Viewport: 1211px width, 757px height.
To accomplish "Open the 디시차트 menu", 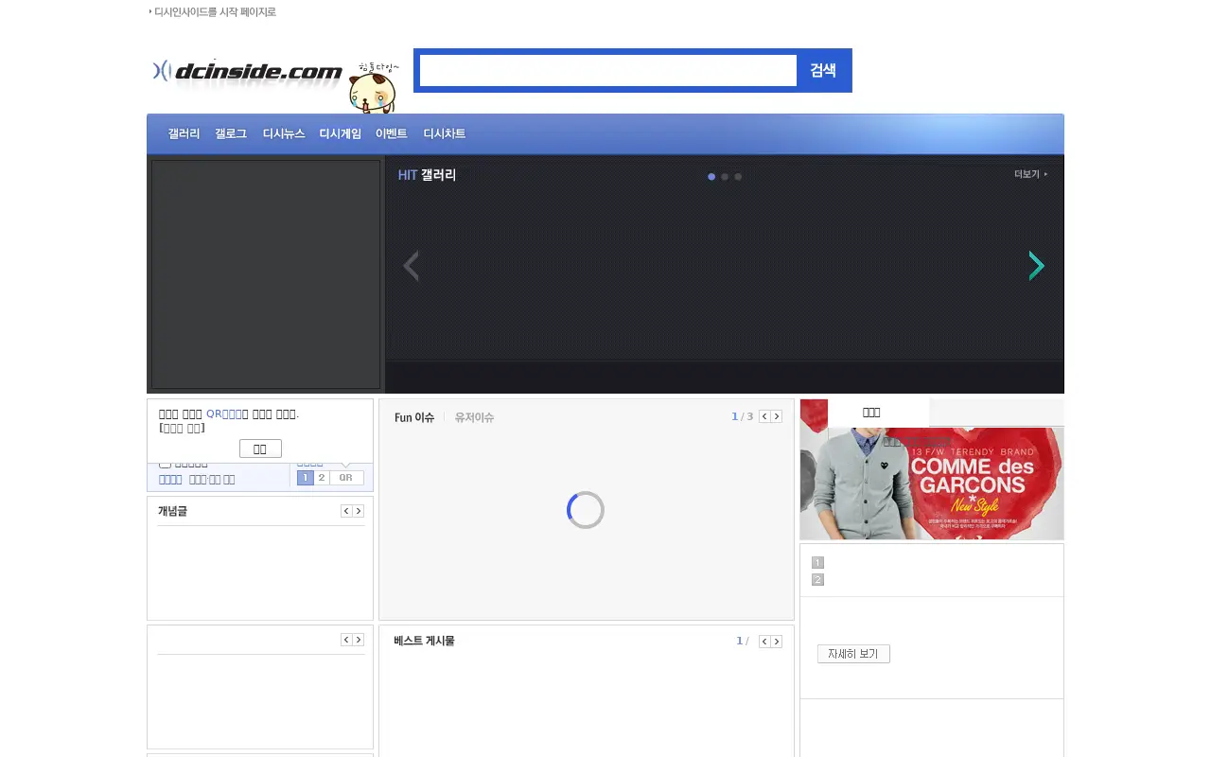I will [x=445, y=134].
